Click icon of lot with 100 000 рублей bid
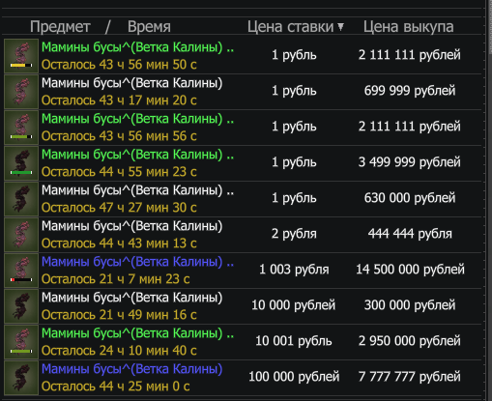 [21, 378]
